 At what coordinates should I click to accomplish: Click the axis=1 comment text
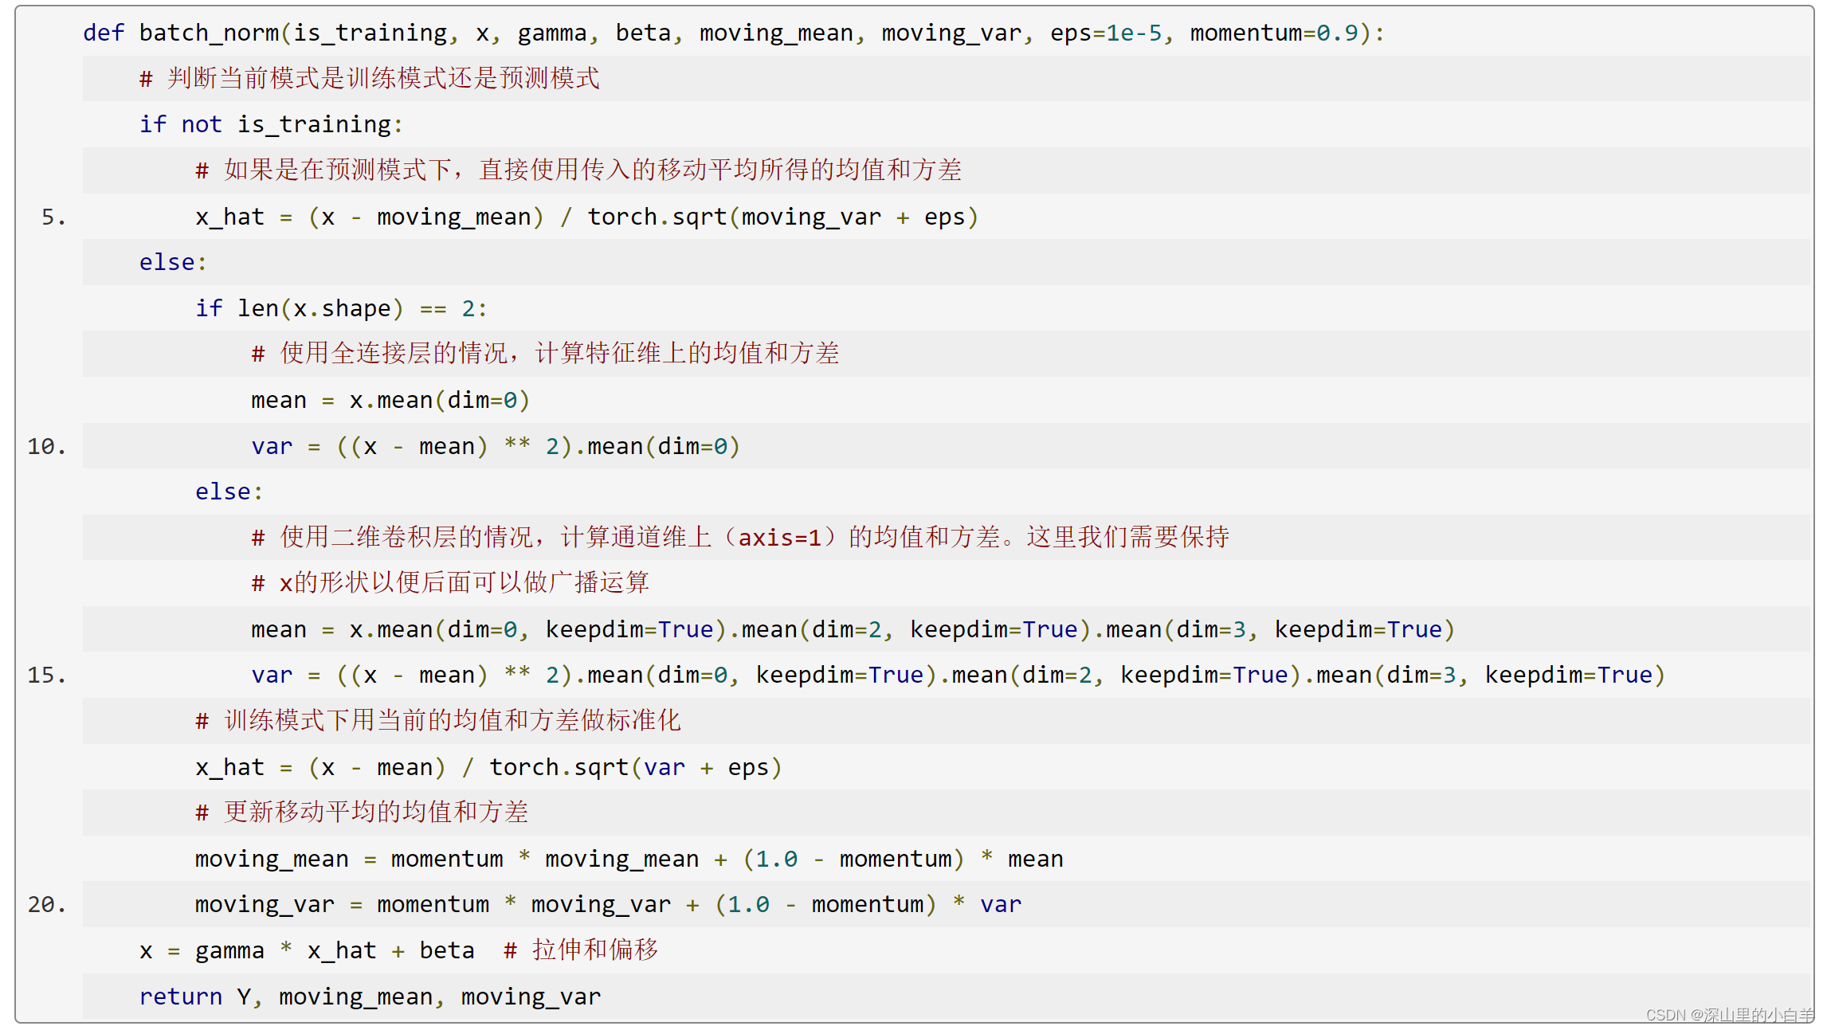pyautogui.click(x=778, y=538)
